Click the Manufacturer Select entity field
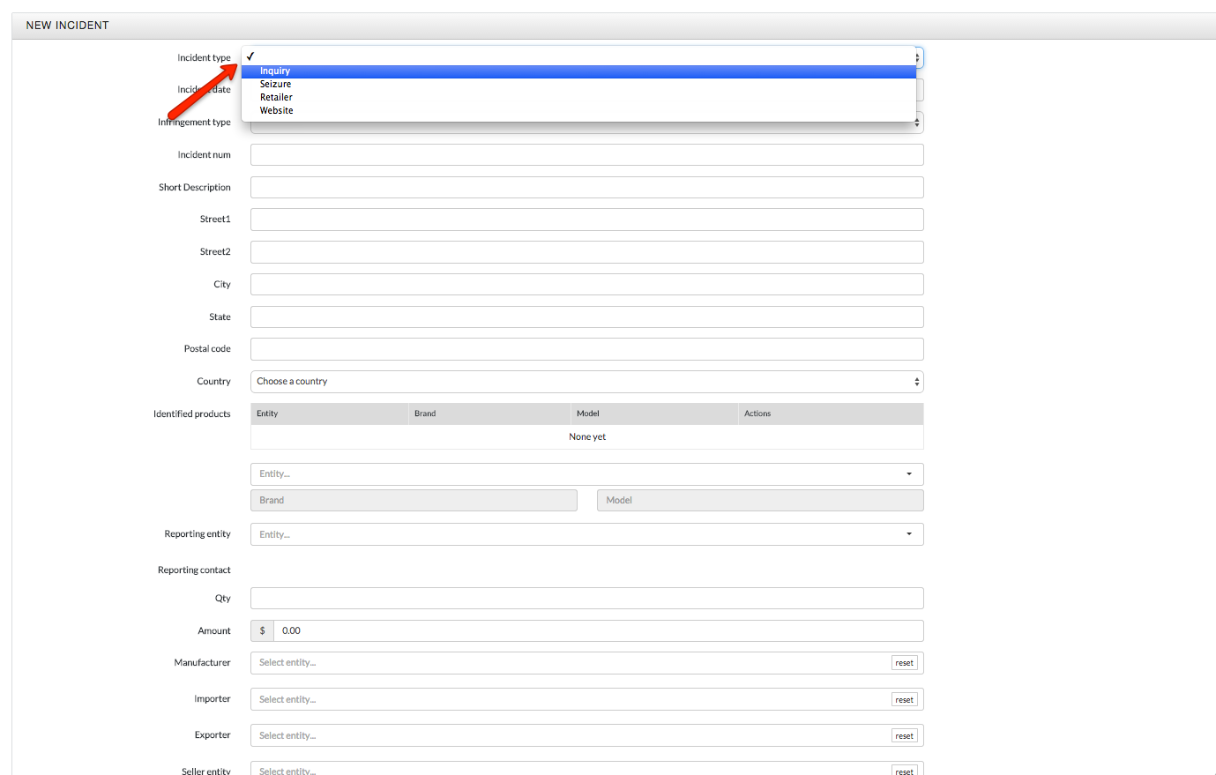 tap(569, 663)
